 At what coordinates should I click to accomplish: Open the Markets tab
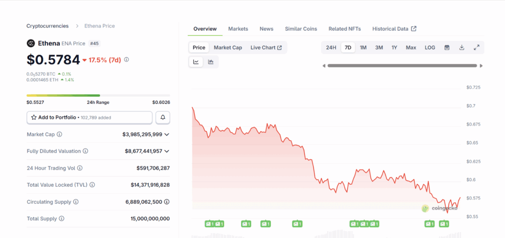238,29
